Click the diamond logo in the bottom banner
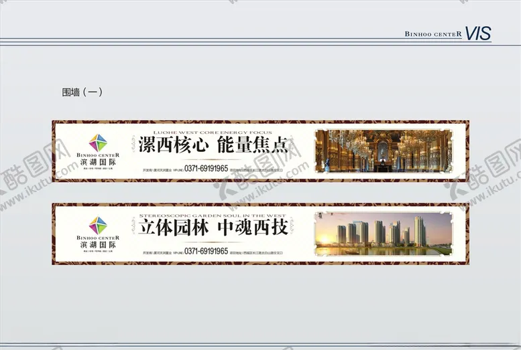Screen dimensions: 521x350 point(98,226)
